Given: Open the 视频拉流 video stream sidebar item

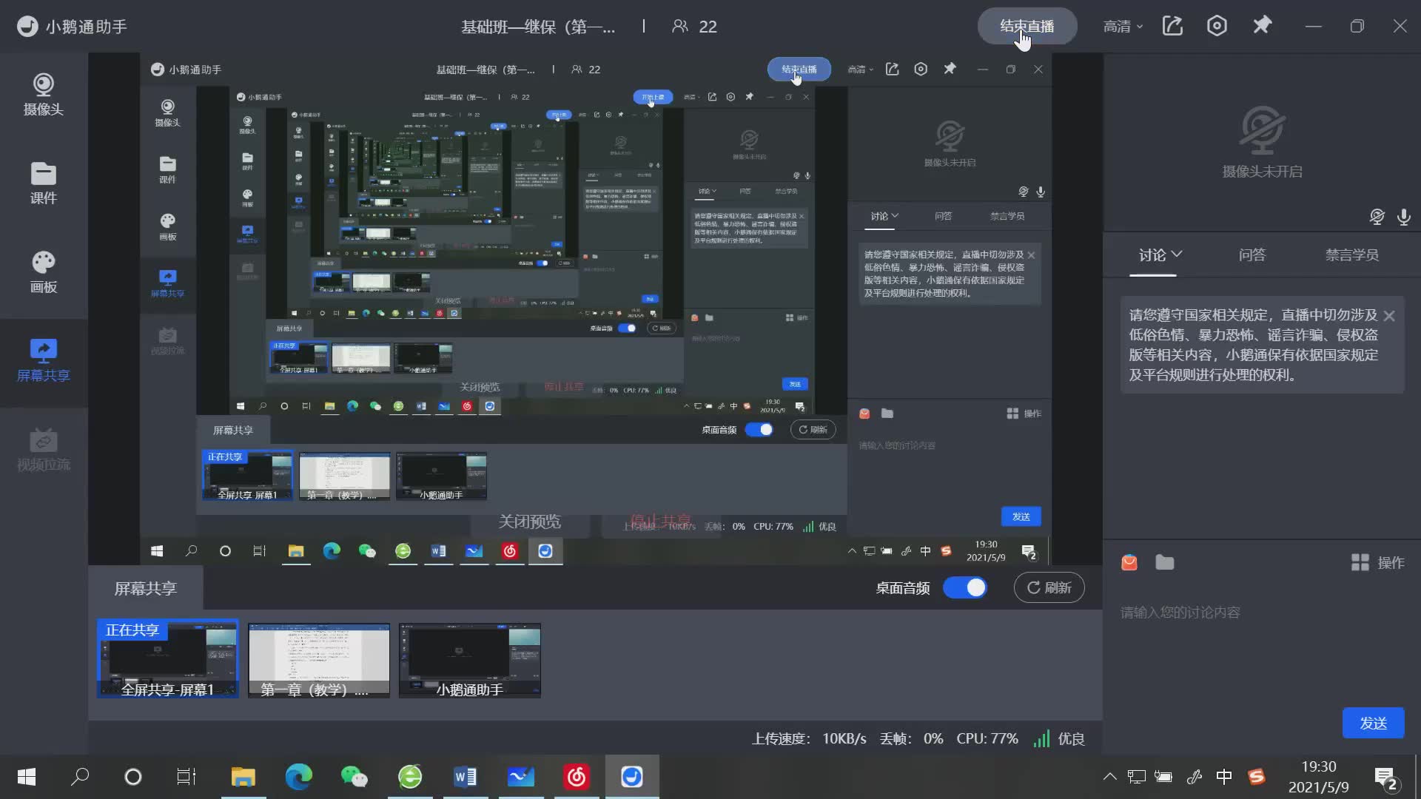Looking at the screenshot, I should point(43,450).
